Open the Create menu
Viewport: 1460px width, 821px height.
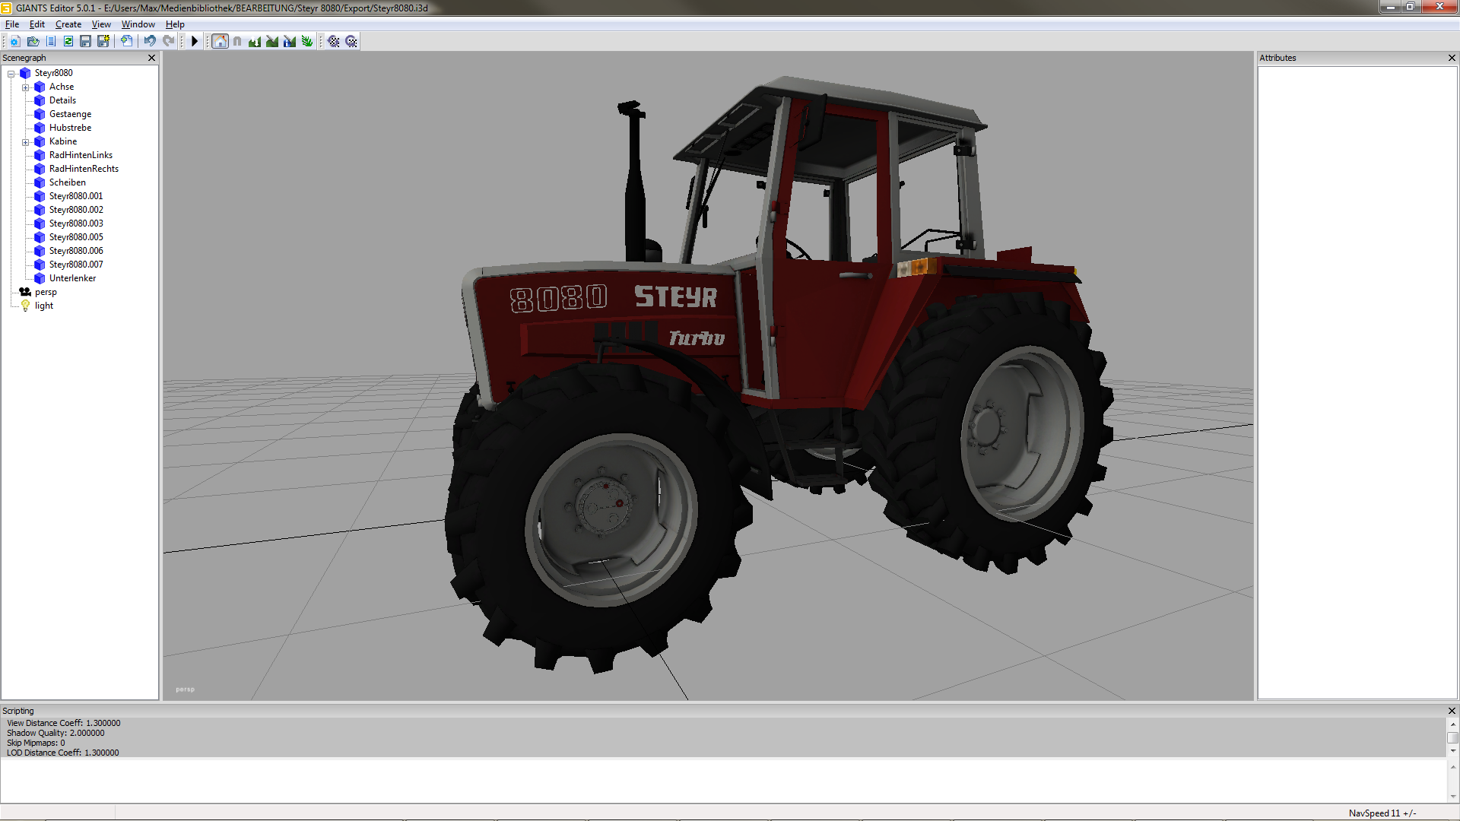pos(68,24)
